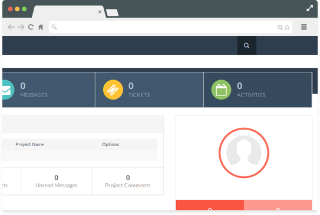Open the Project Comments counter
The height and width of the screenshot is (215, 320).
tap(128, 181)
